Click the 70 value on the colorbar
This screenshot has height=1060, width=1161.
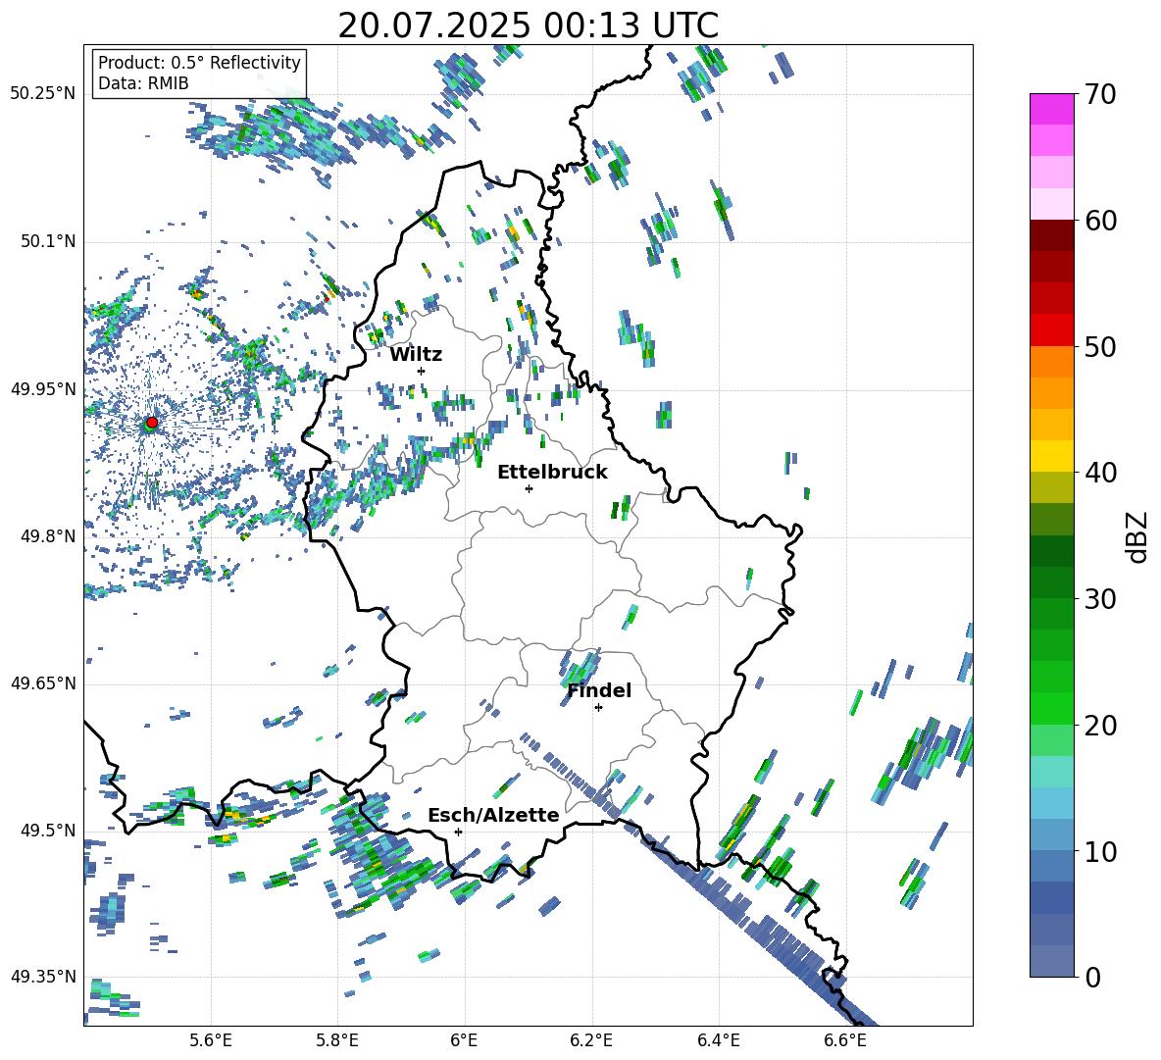(1100, 94)
